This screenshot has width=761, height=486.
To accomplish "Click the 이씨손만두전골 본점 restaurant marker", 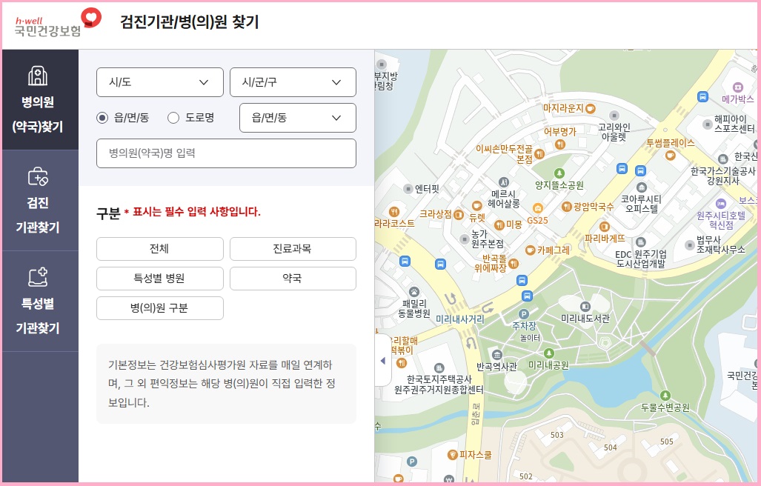I will coord(539,154).
